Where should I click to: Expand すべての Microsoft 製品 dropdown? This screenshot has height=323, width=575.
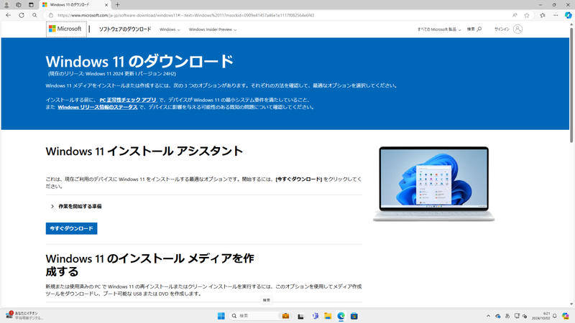pos(439,29)
